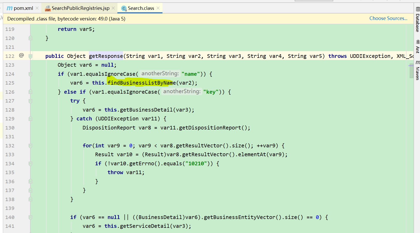Collapse the if block at line 140
The image size is (420, 233).
pos(30,217)
